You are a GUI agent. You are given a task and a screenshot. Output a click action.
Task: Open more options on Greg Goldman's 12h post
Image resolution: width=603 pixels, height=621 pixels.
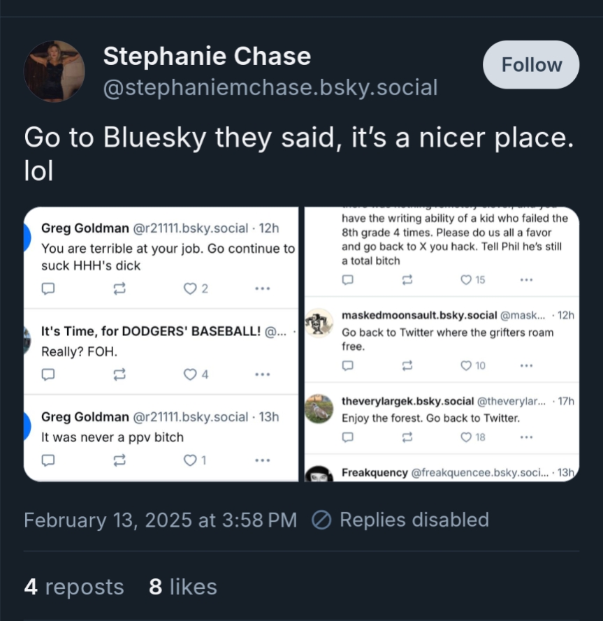tap(263, 288)
